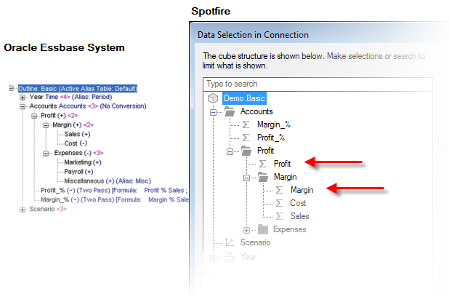Select the Cost measure in Spotfire
The height and width of the screenshot is (297, 449).
pyautogui.click(x=298, y=203)
